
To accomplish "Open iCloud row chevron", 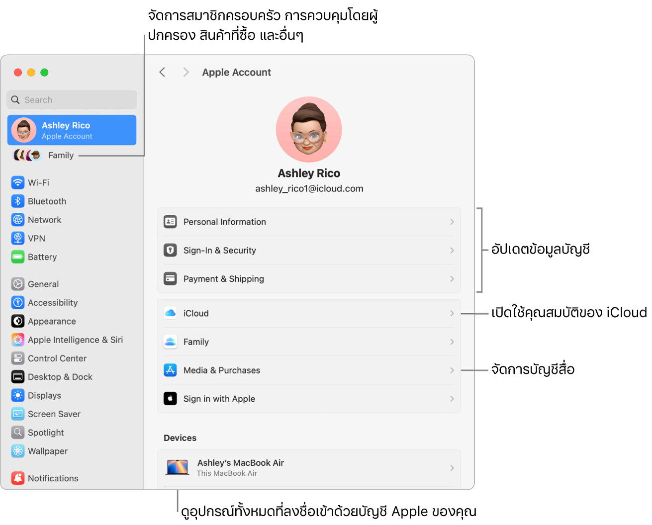I will [x=452, y=313].
